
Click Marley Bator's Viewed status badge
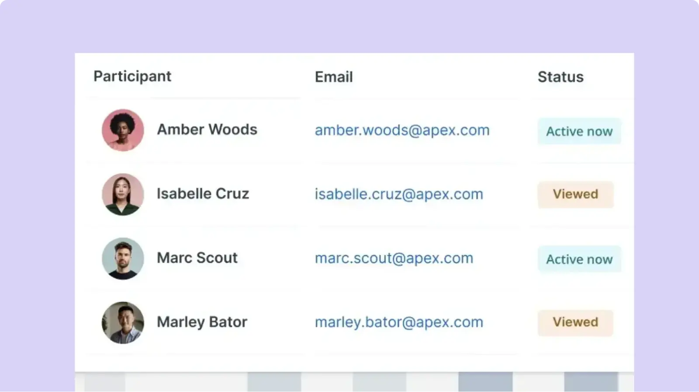coord(575,322)
